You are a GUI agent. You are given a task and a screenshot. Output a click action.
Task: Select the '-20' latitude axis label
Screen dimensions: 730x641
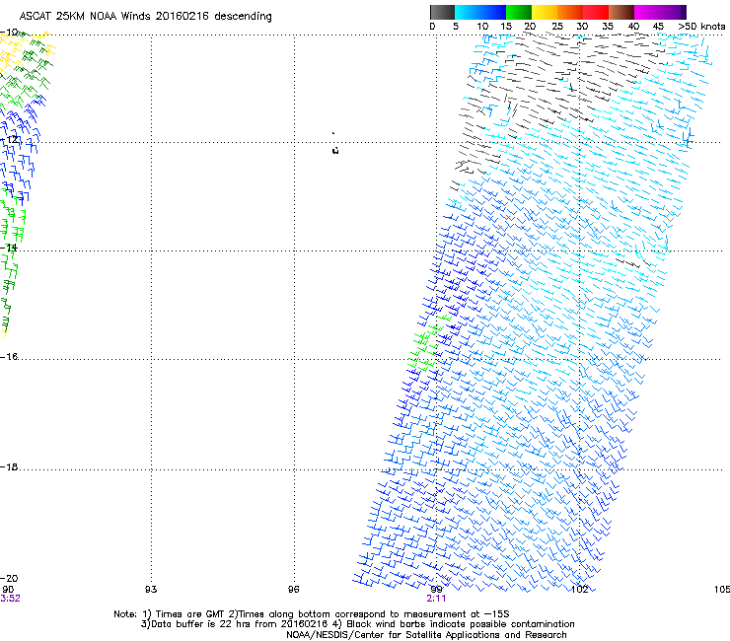9,578
